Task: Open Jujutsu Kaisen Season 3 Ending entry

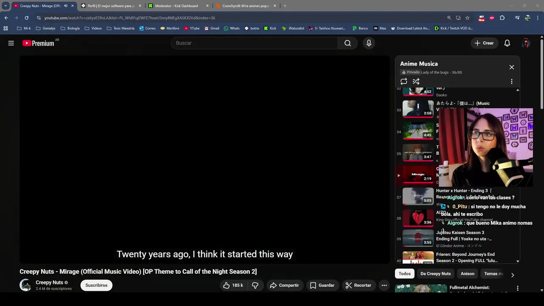Action: (x=457, y=238)
